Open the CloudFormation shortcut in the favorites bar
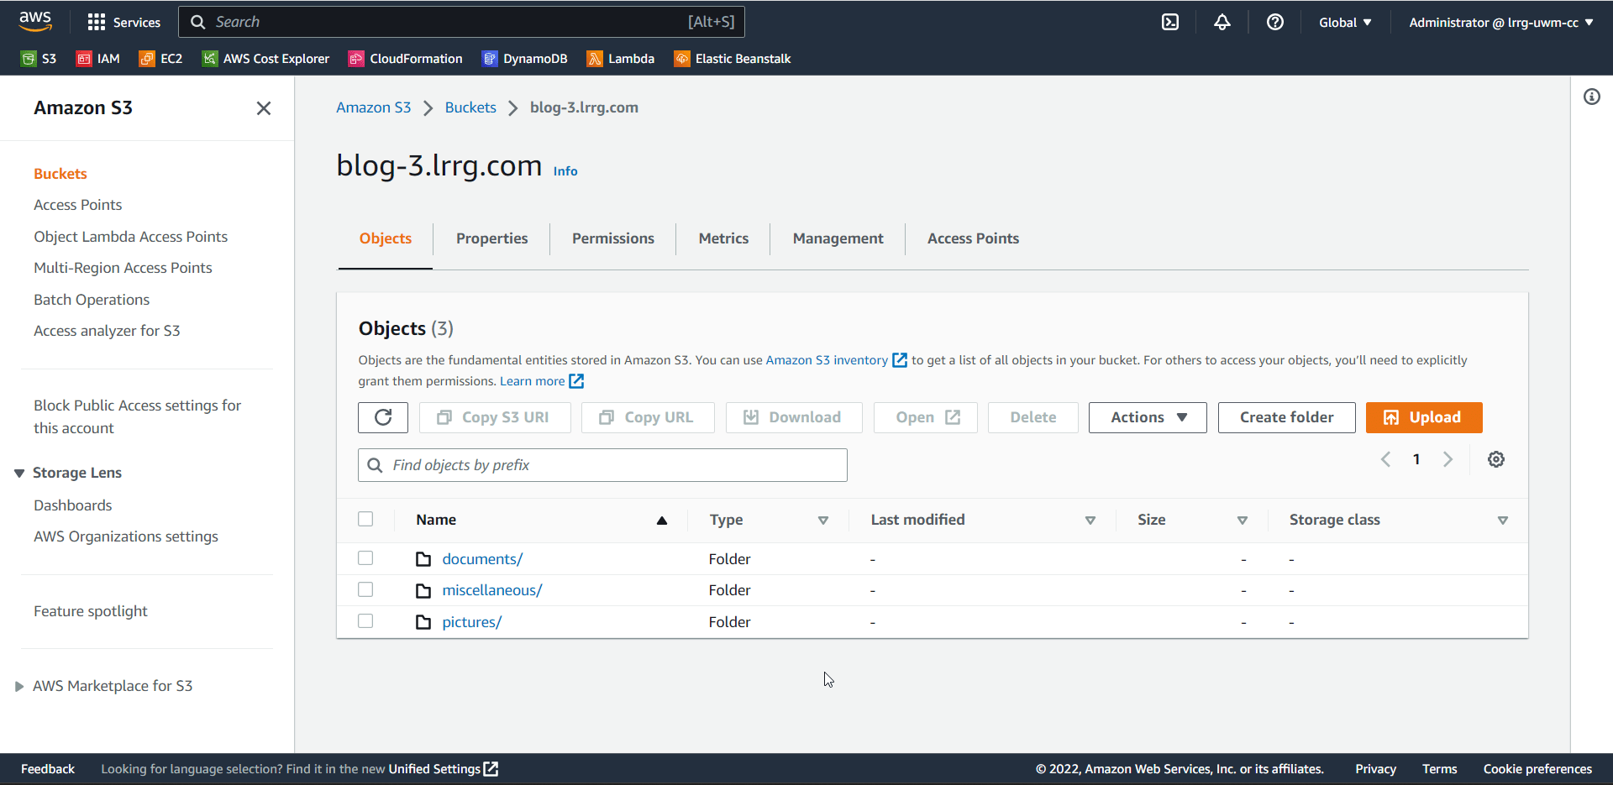Image resolution: width=1613 pixels, height=785 pixels. (x=406, y=58)
